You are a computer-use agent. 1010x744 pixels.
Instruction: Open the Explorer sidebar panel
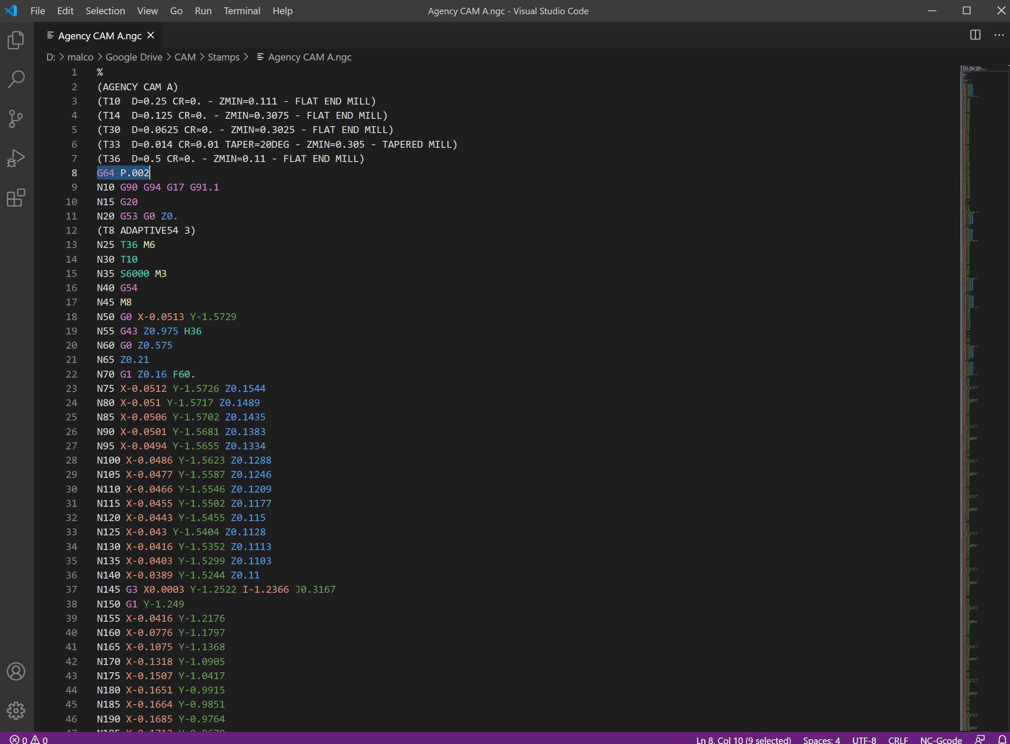point(16,41)
